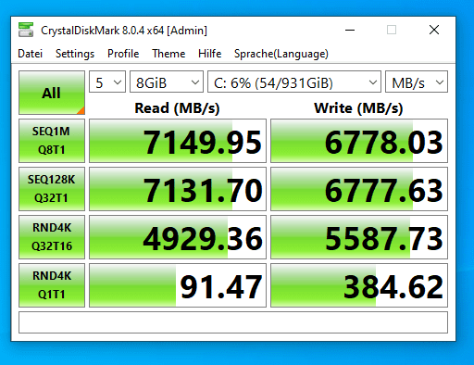Click the 6778.03 write result

[x=359, y=141]
